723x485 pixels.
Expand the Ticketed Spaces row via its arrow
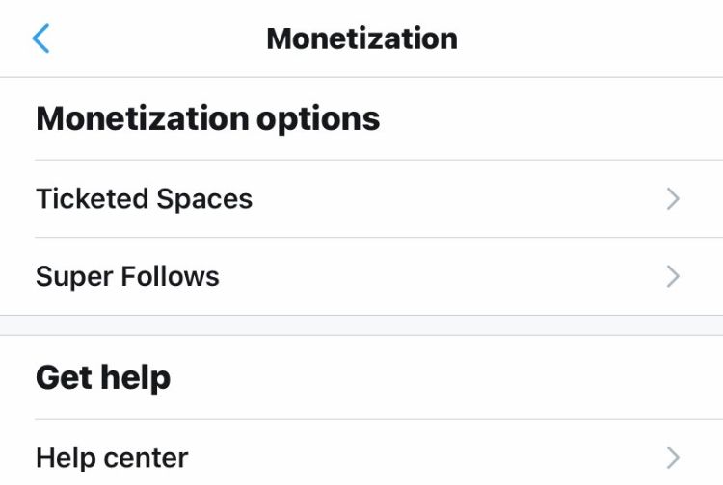[x=673, y=199]
